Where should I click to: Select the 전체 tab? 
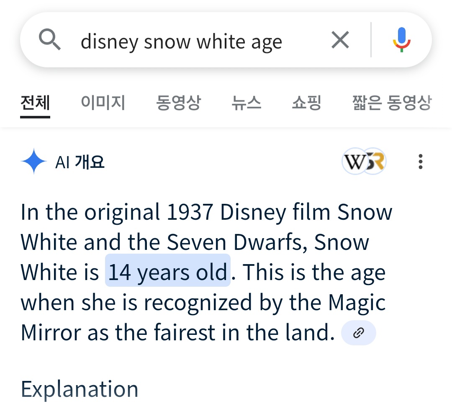click(35, 103)
